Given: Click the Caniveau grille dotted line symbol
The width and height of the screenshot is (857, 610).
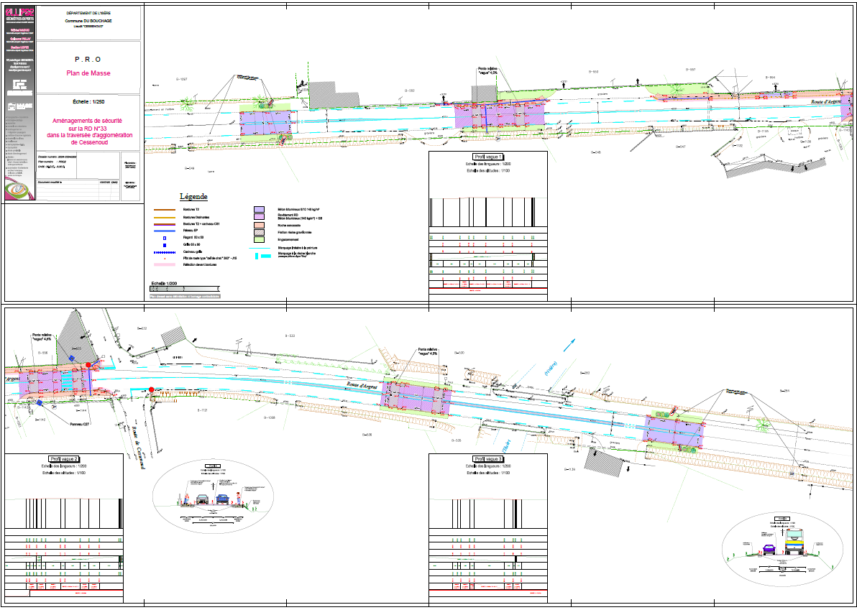Looking at the screenshot, I should pyautogui.click(x=165, y=253).
